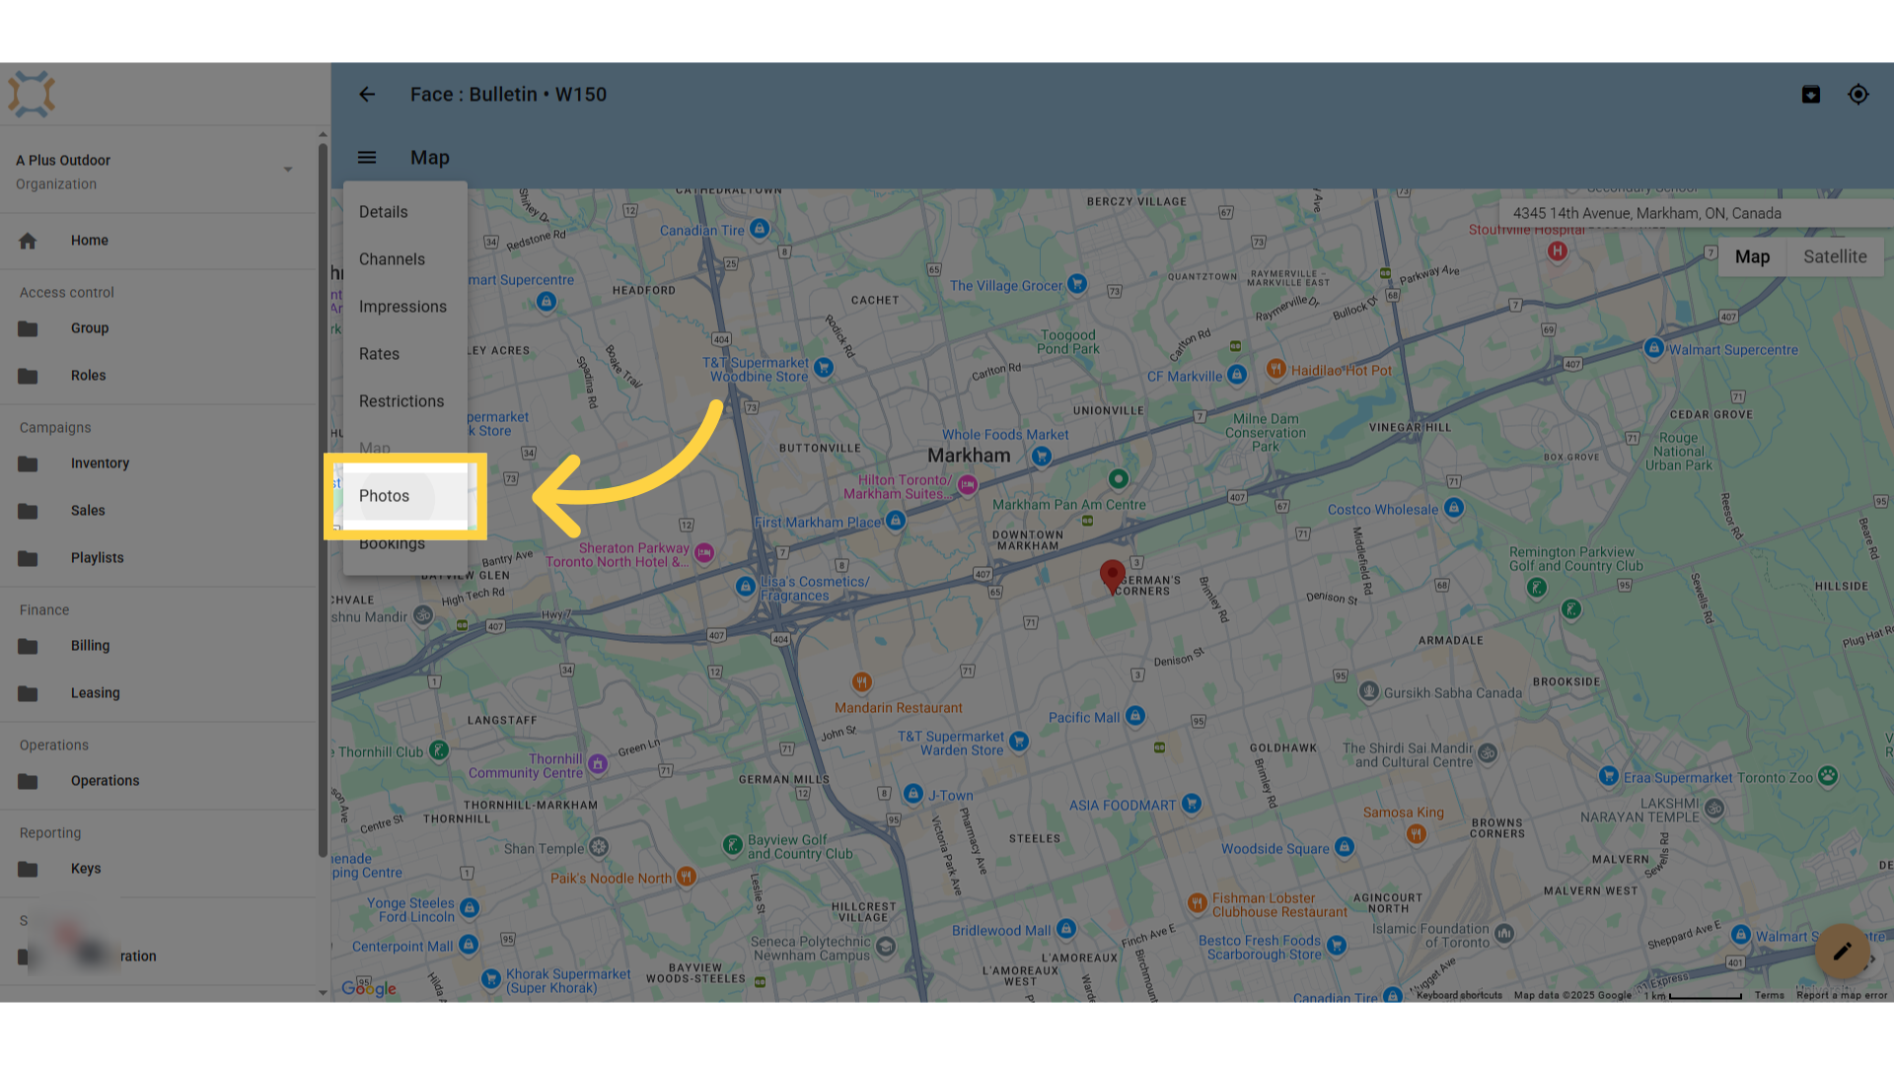Click the archive icon in header
Viewport: 1894px width, 1065px height.
(1811, 95)
